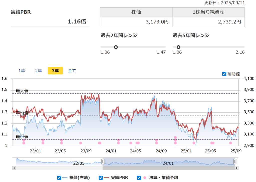The image size is (256, 182).
Task: Select the 2年 range tab
Action: tap(38, 71)
